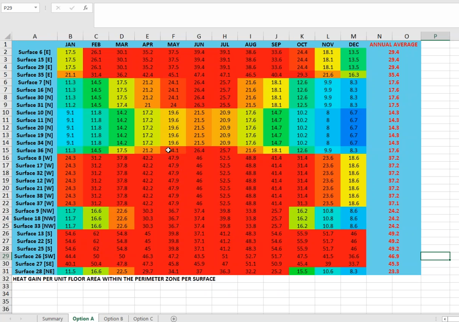Screen dimensions: 459x322
Task: Click the ANNUAL AVERAGE header cell
Action: [x=393, y=45]
